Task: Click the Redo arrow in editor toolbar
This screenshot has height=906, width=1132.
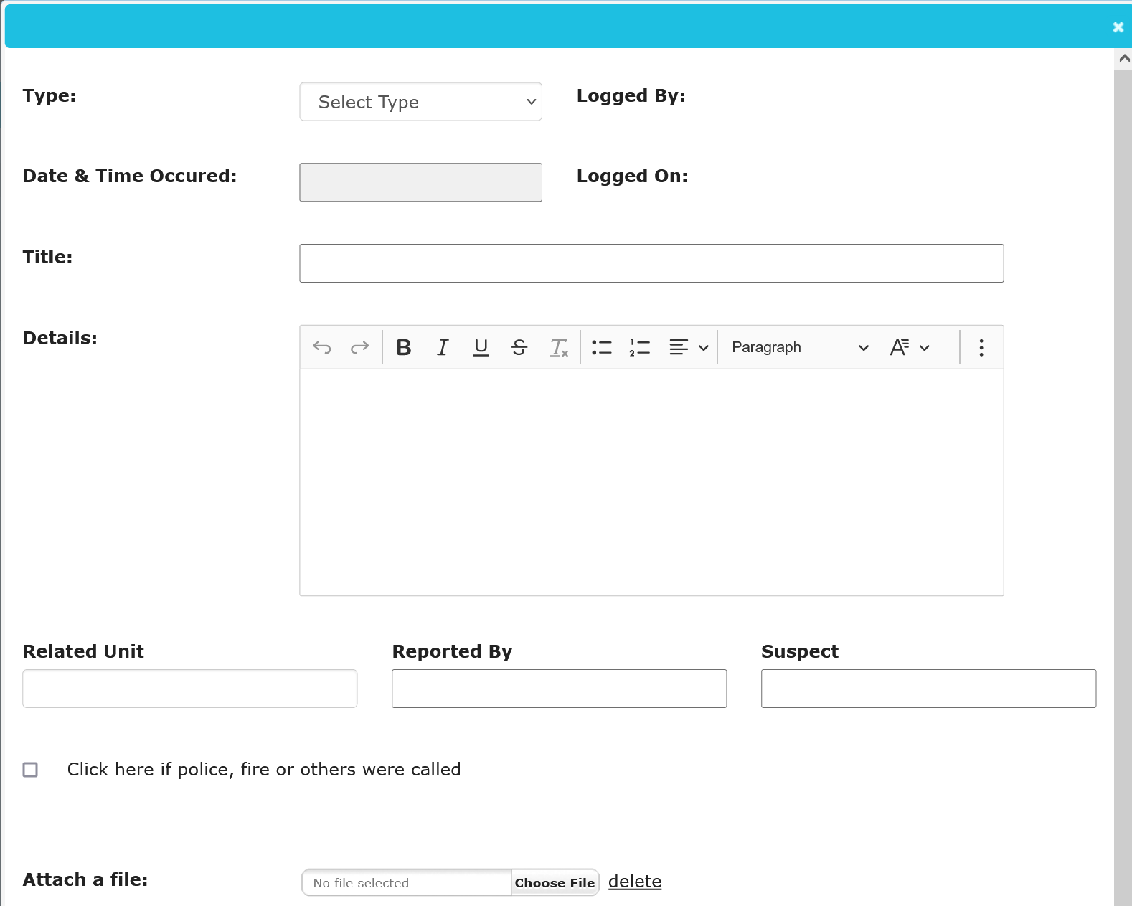Action: point(359,348)
